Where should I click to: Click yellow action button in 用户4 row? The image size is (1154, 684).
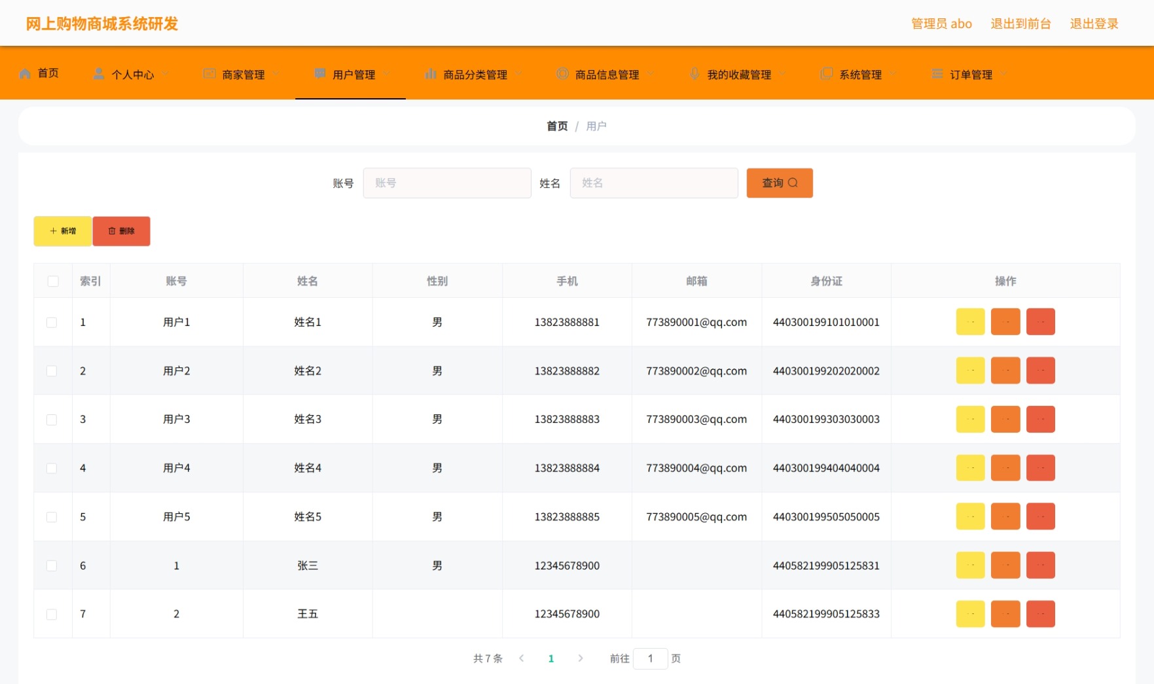click(x=970, y=468)
